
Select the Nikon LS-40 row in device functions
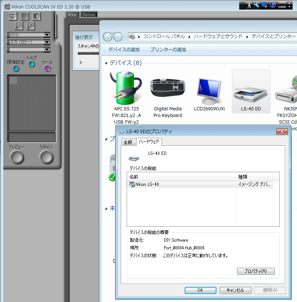(x=200, y=184)
